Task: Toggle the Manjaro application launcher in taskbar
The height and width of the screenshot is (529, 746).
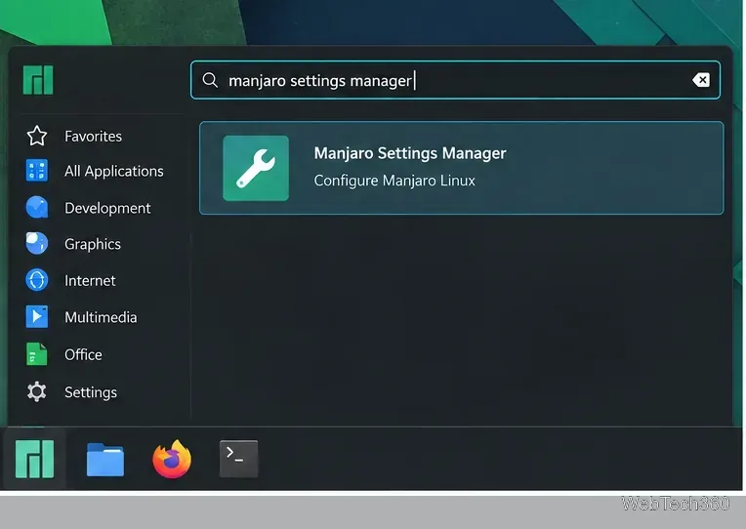Action: click(x=34, y=459)
